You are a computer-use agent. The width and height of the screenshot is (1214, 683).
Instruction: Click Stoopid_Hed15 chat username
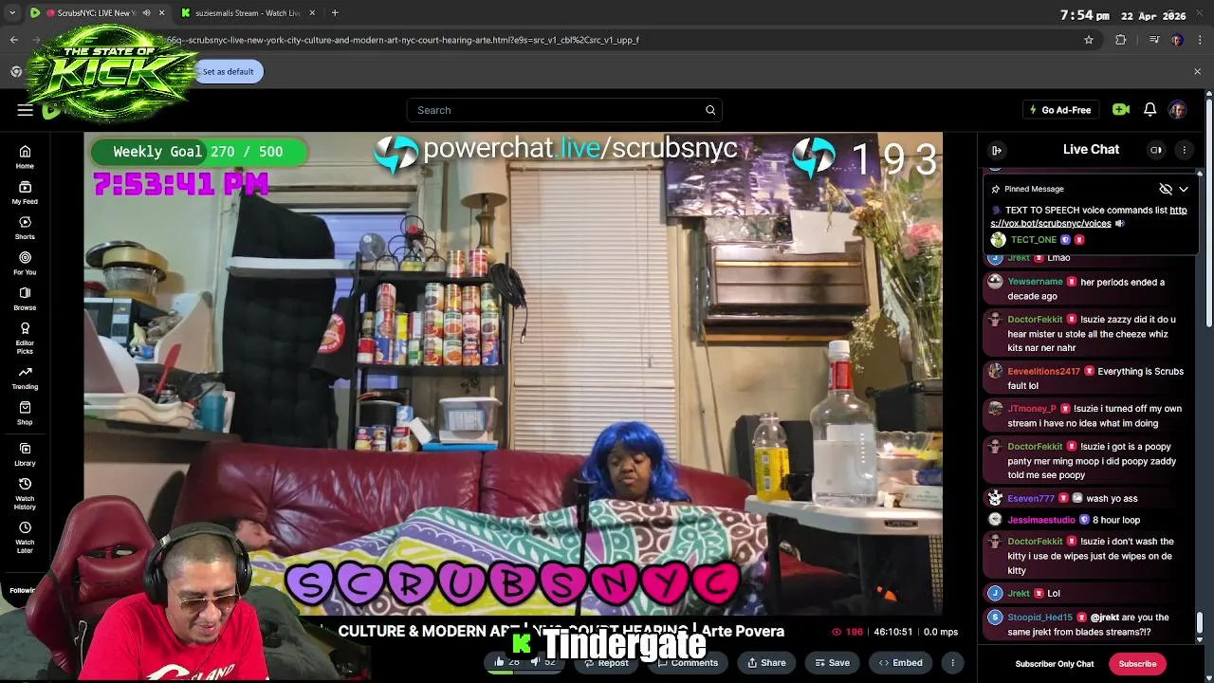[1040, 618]
